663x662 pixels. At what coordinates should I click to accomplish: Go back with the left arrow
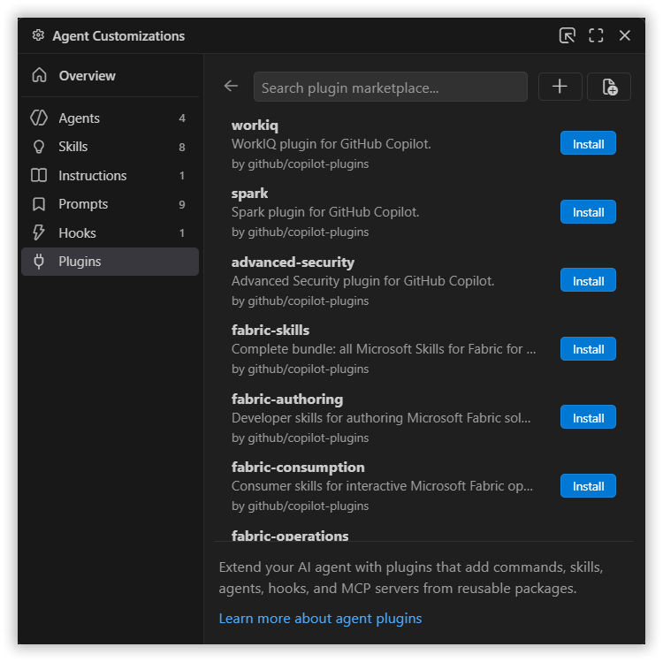pos(231,87)
